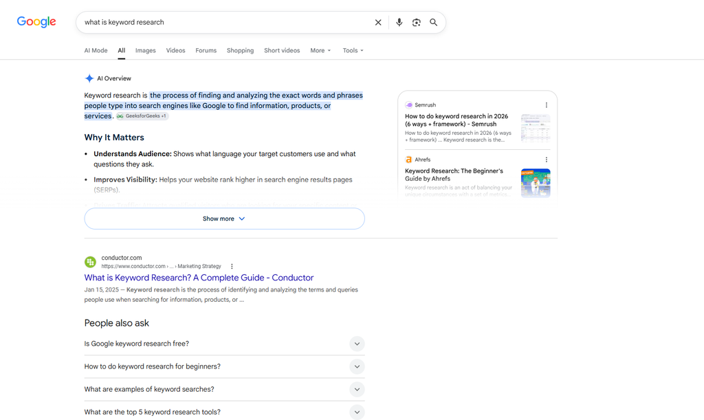Expand AI Overview with Show more
Screen dimensions: 704x420
tap(225, 219)
